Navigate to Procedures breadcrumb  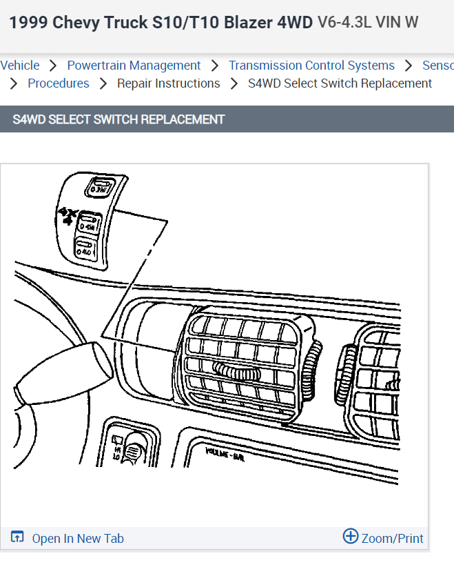click(x=59, y=83)
